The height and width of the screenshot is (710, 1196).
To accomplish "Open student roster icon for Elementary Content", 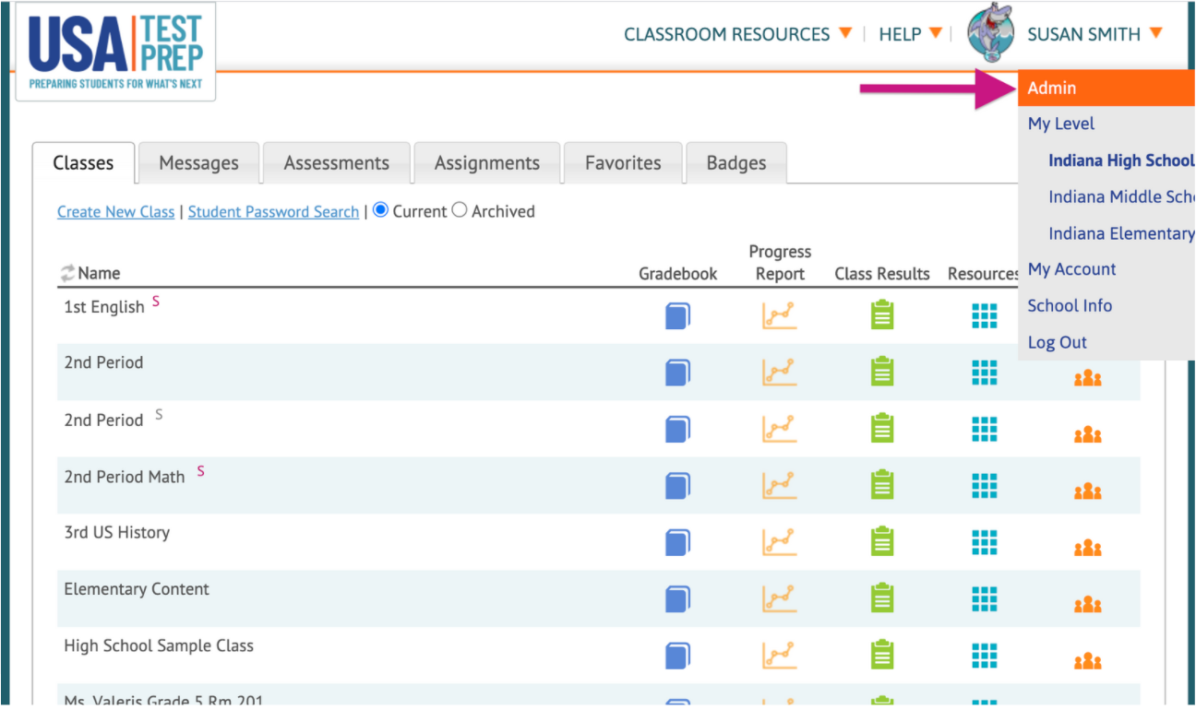I will [x=1088, y=606].
